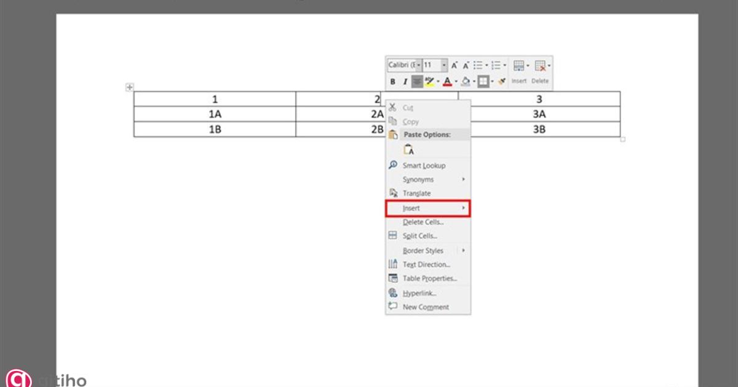The image size is (738, 387).
Task: Apply red font color swatch
Action: tap(447, 82)
